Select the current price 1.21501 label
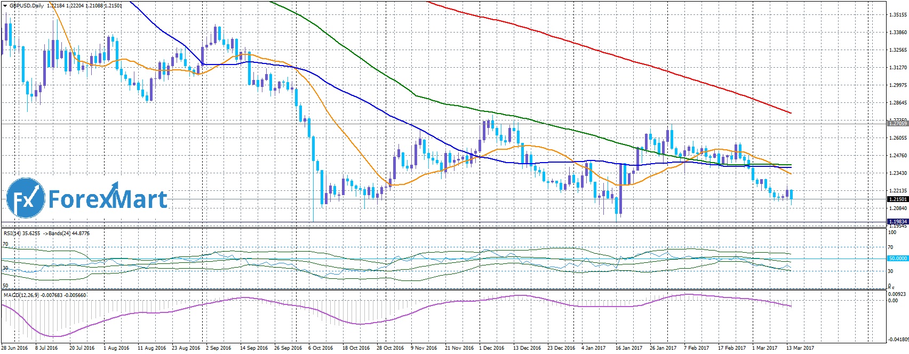This screenshot has height=354, width=909. (897, 199)
